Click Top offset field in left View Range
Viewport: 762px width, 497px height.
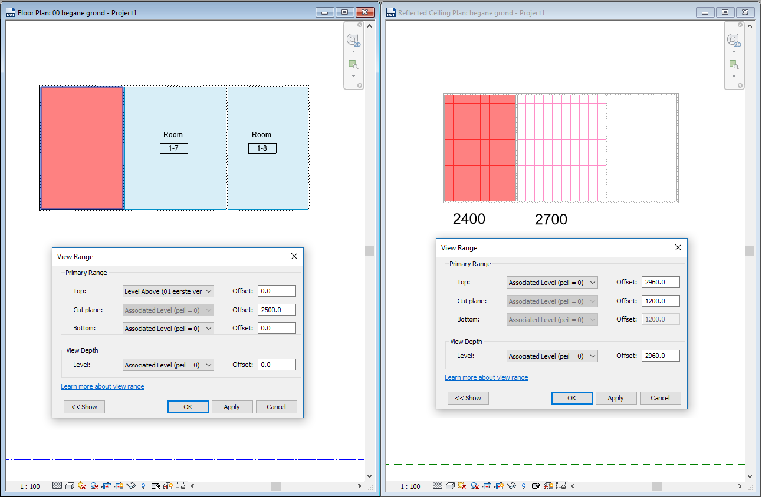tap(277, 291)
